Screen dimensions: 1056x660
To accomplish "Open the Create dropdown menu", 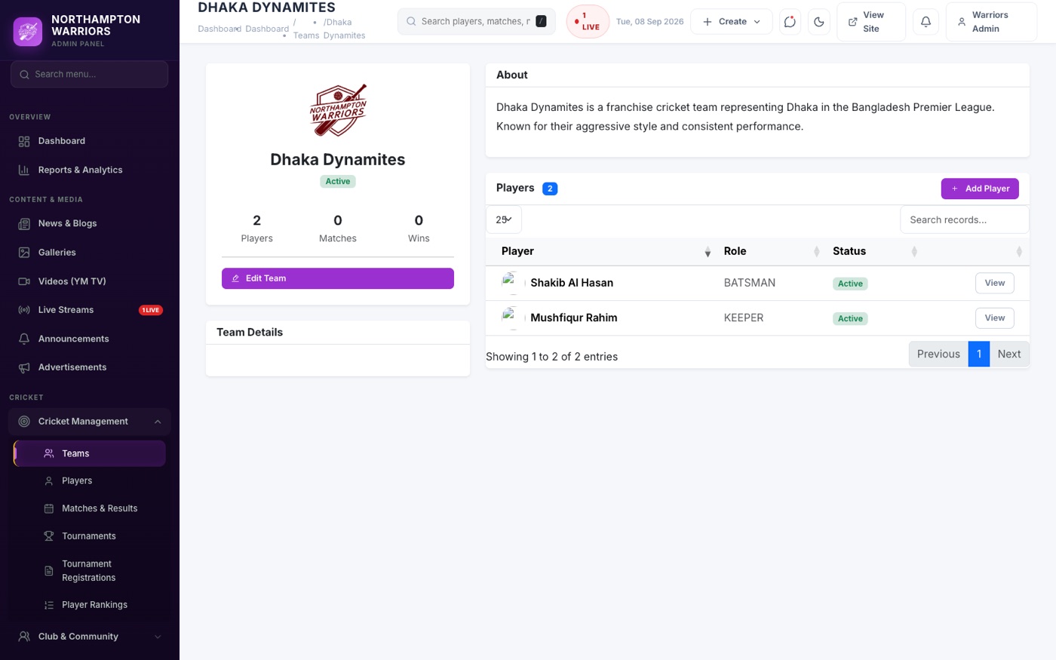I will [x=732, y=22].
